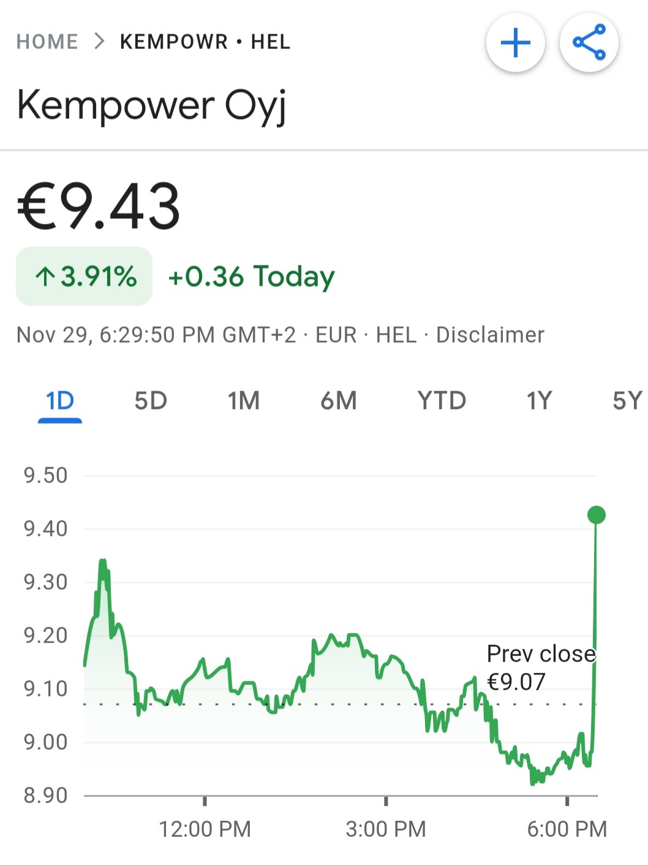Tap the breadcrumb chevron arrow
Viewport: 648px width, 865px height.
[100, 42]
